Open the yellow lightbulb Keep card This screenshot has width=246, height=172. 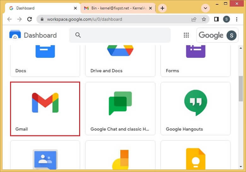pyautogui.click(x=196, y=155)
